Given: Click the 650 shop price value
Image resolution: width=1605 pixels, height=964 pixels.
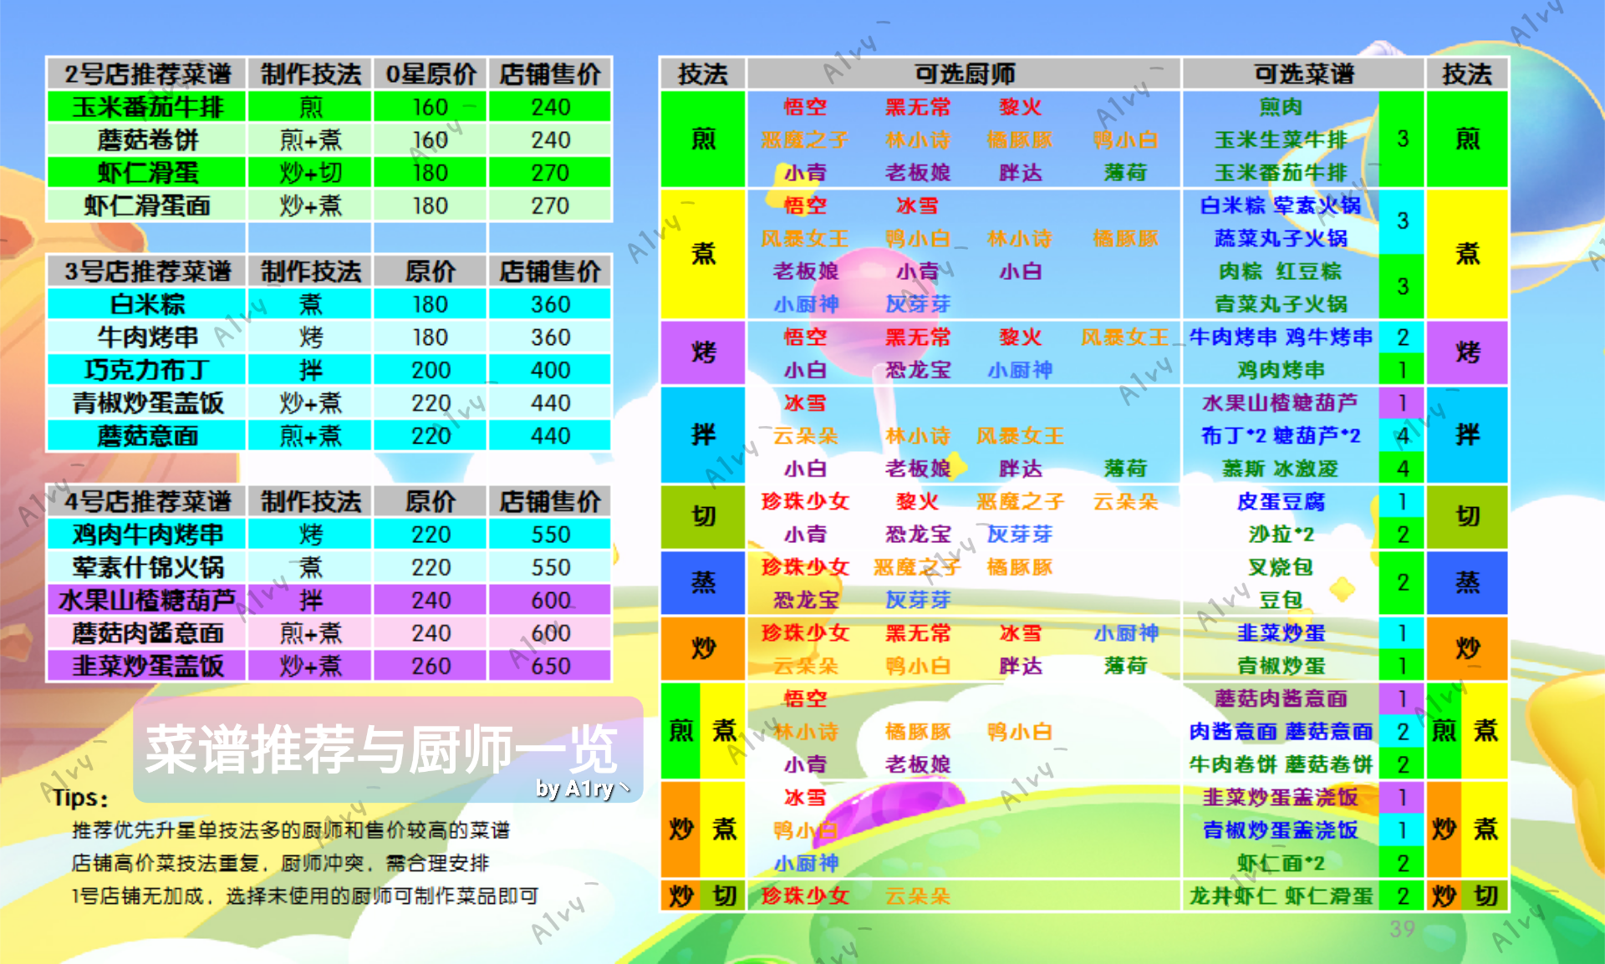Looking at the screenshot, I should click(550, 666).
